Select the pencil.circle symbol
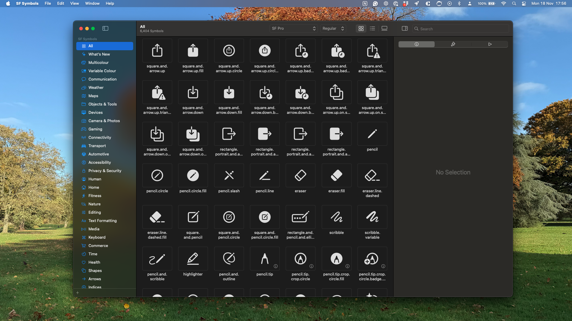Viewport: 572px width, 321px height. 157,175
